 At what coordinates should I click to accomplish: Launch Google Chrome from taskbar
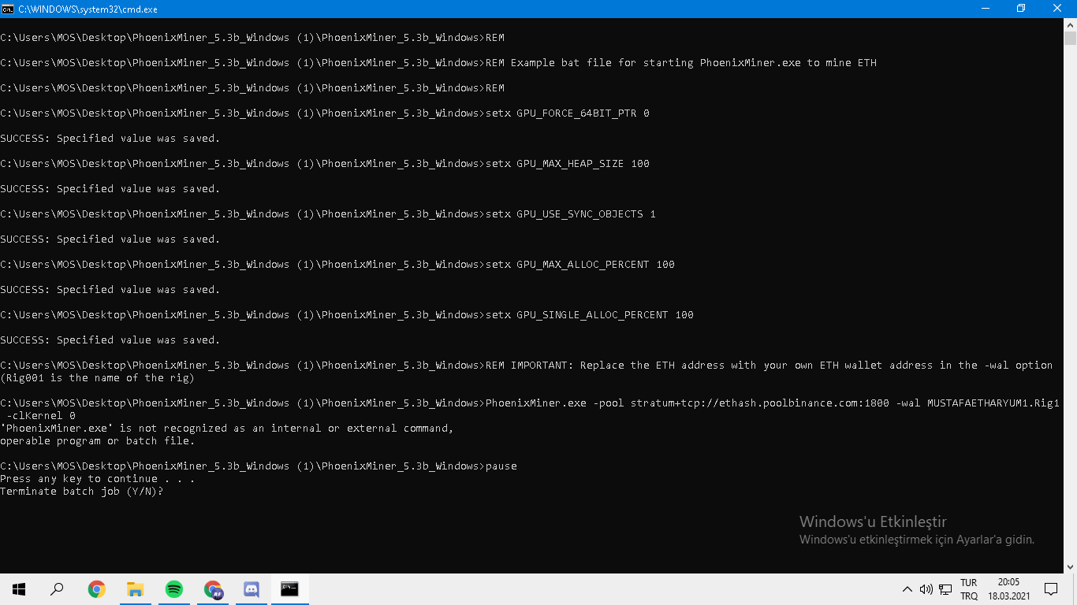[x=96, y=589]
